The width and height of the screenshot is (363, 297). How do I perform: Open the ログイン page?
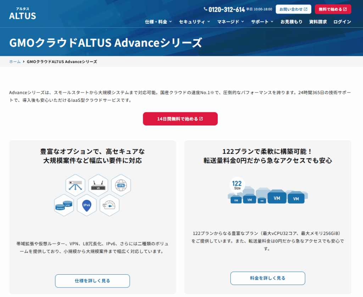click(x=342, y=22)
